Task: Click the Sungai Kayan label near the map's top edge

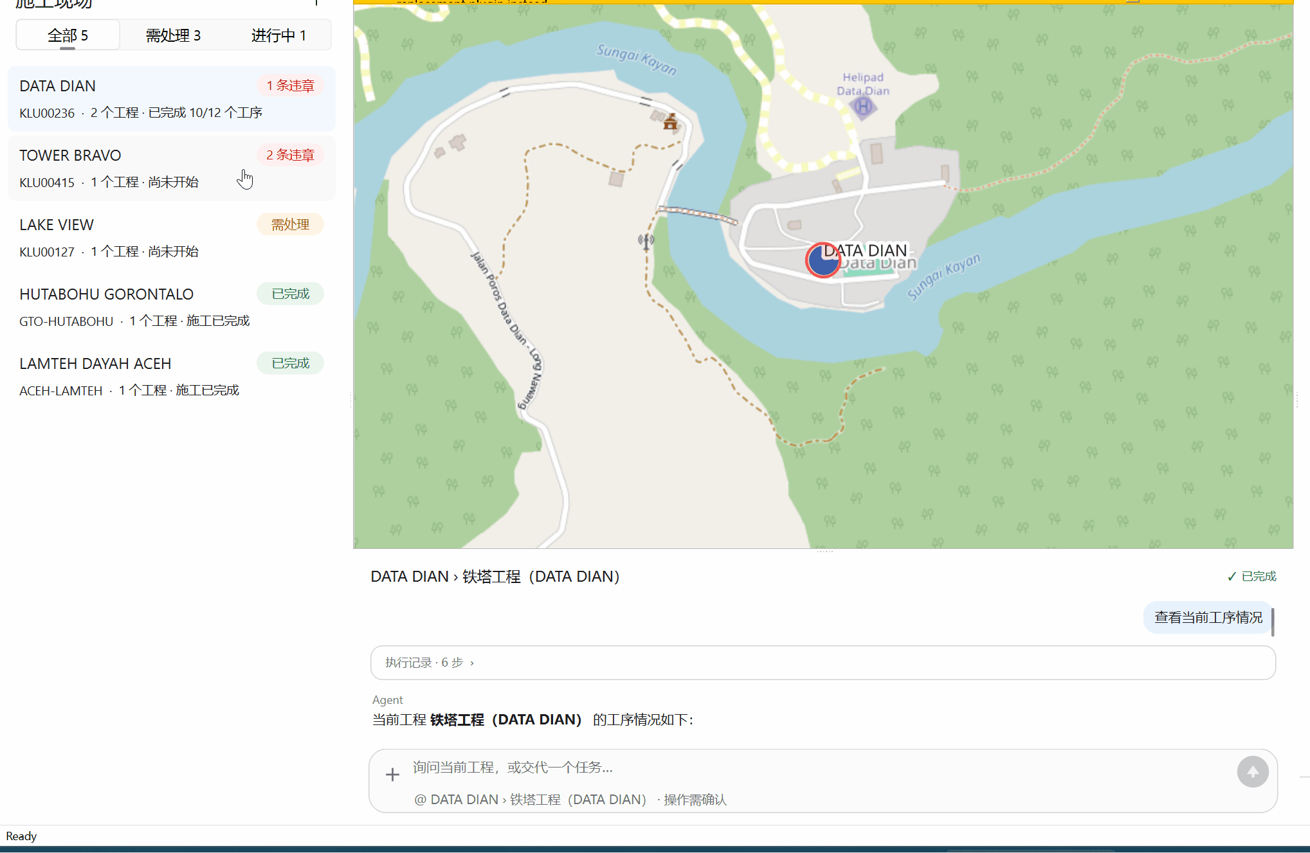Action: point(637,60)
